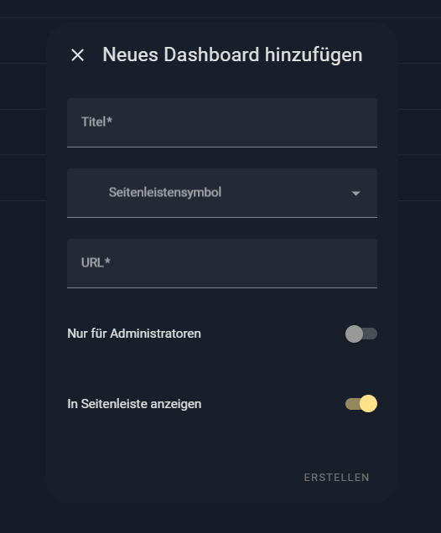Click the Nur für Administratoren label text

pyautogui.click(x=134, y=334)
